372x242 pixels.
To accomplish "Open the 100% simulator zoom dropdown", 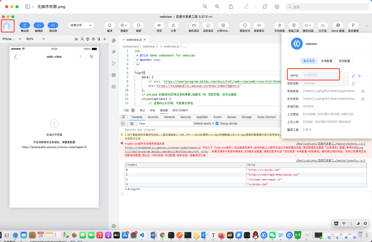I will coord(36,39).
